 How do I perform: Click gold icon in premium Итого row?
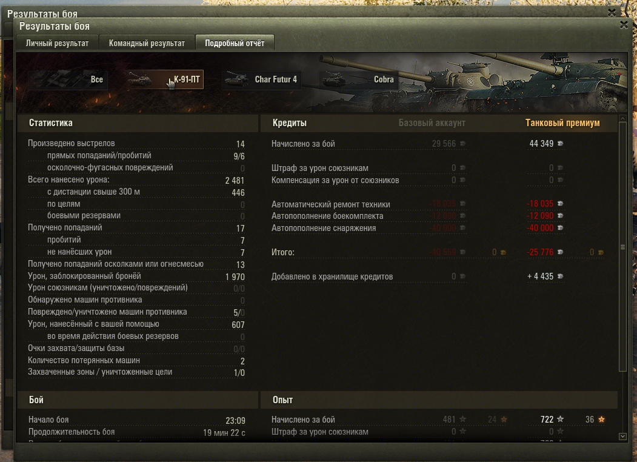[x=601, y=252]
